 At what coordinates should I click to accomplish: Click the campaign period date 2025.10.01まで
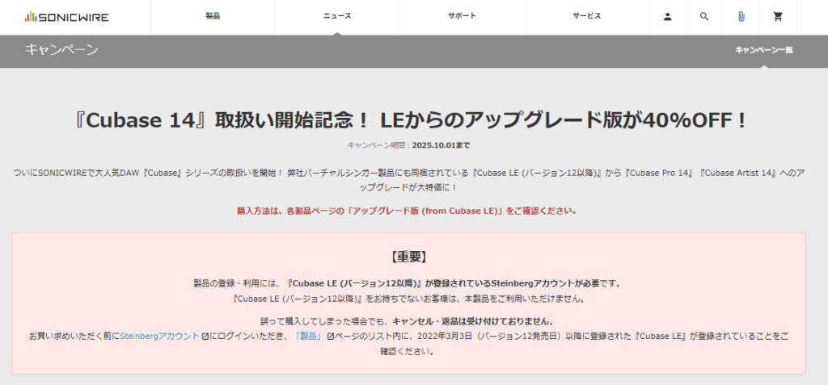pyautogui.click(x=441, y=145)
